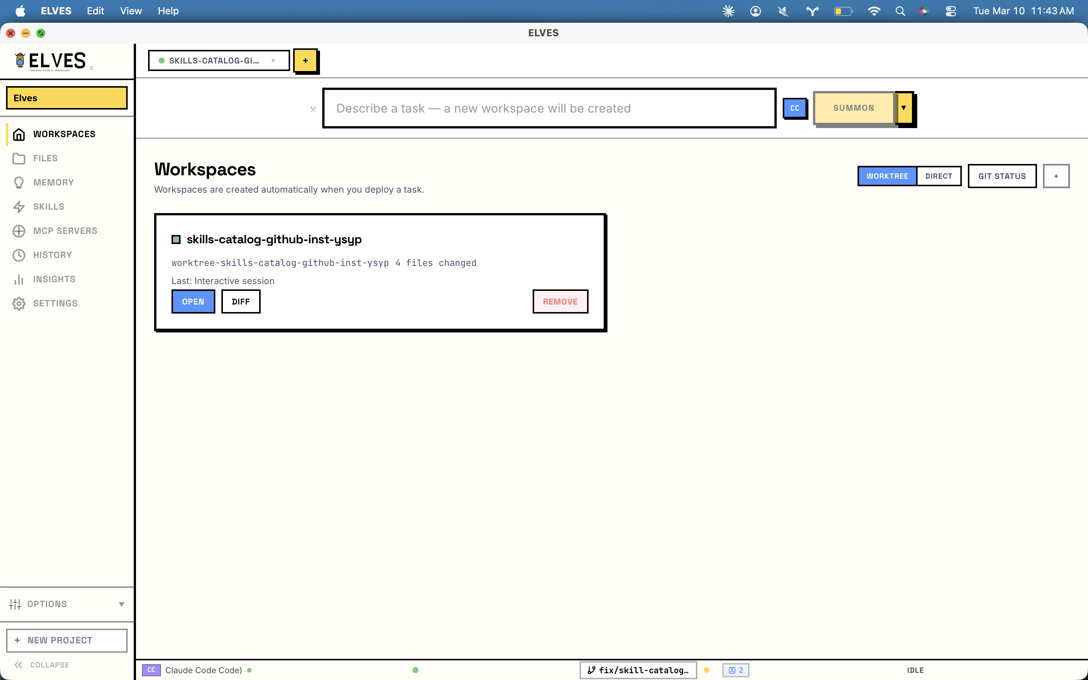Open Insights via the bar chart icon
The height and width of the screenshot is (680, 1088).
point(19,279)
